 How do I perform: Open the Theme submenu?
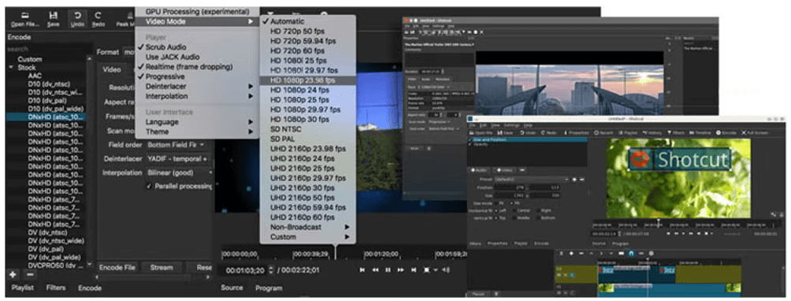[x=197, y=132]
